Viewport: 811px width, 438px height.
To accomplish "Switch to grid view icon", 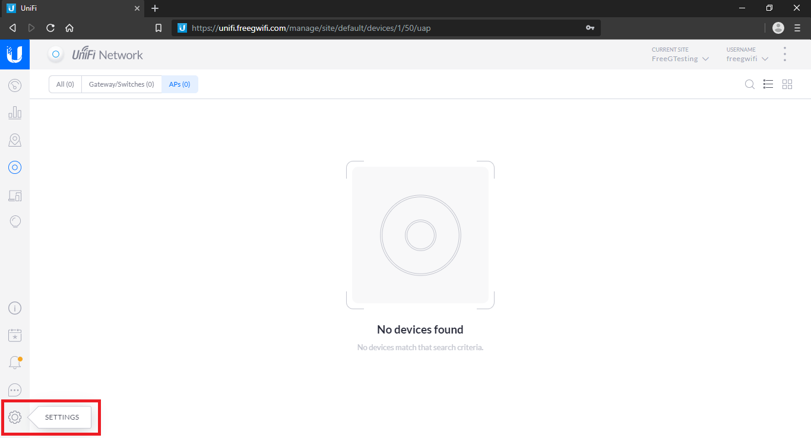I will pyautogui.click(x=787, y=84).
